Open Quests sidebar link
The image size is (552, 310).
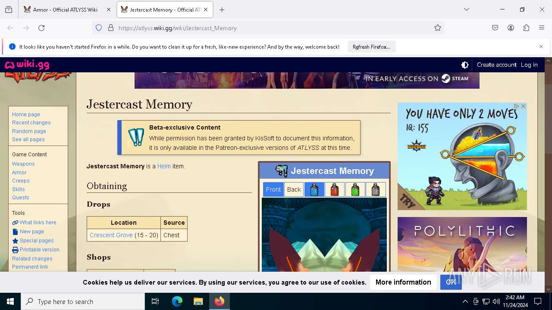pos(21,198)
